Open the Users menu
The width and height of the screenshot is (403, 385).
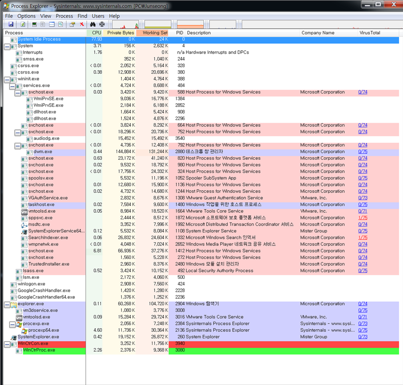click(98, 16)
